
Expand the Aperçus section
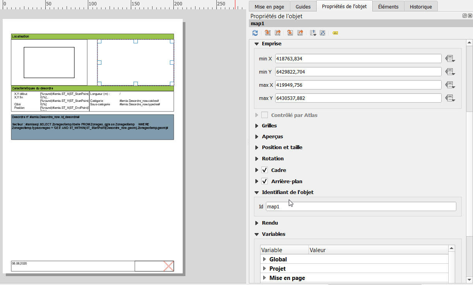(257, 137)
